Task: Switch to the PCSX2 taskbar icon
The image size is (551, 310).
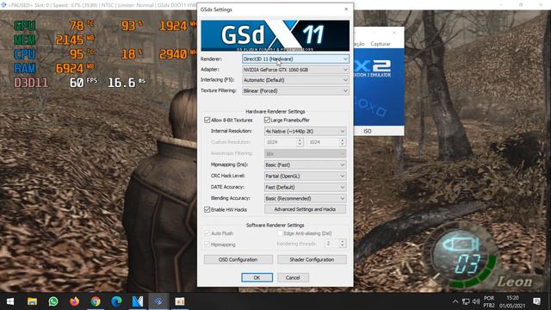Action: (158, 301)
